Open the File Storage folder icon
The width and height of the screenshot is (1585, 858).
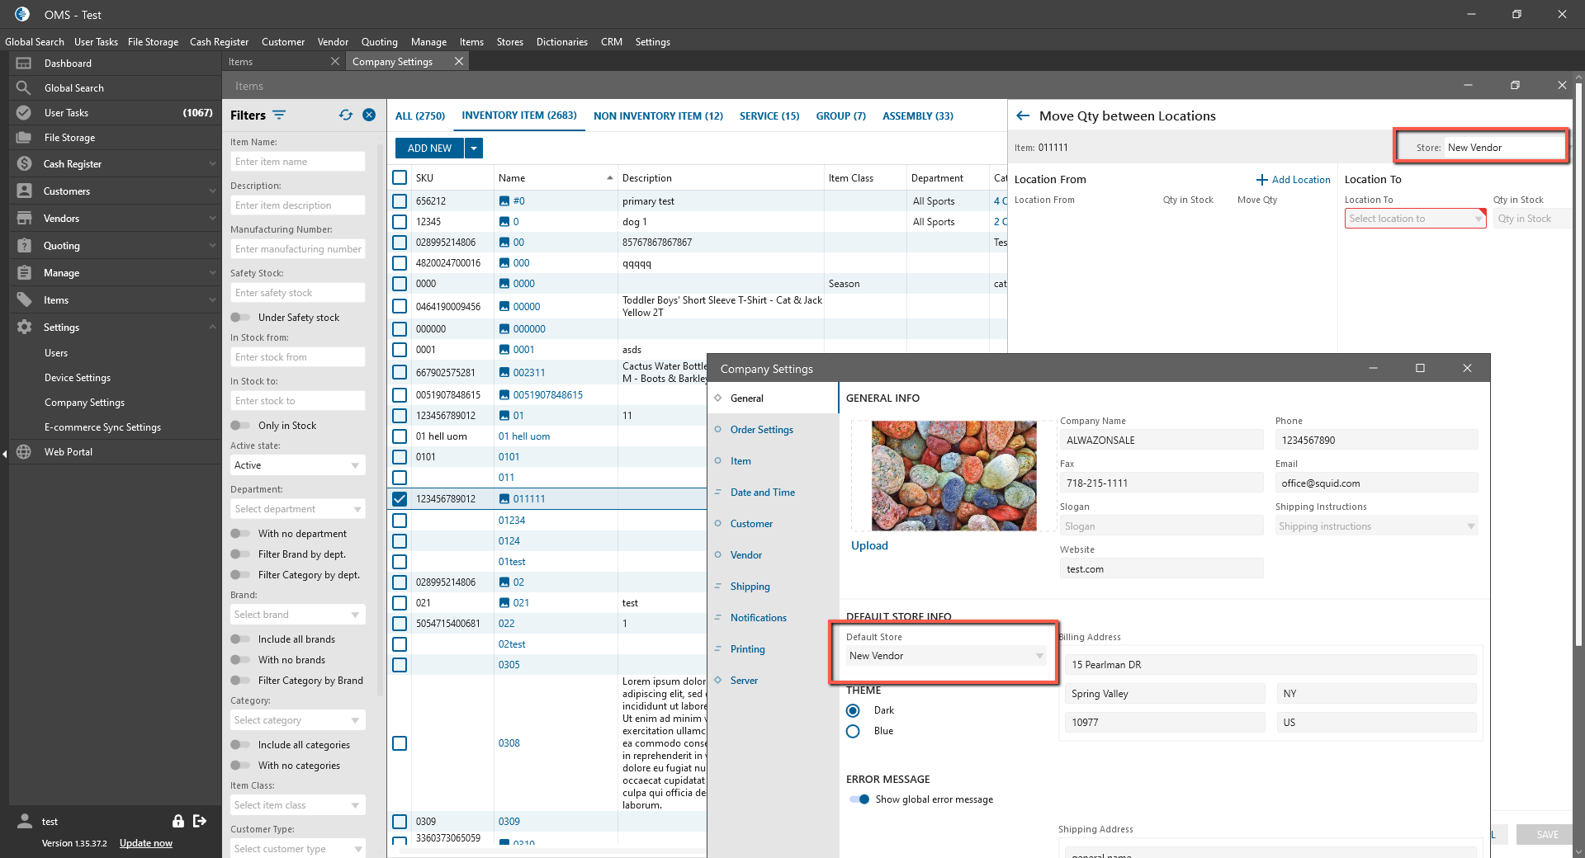click(x=24, y=138)
